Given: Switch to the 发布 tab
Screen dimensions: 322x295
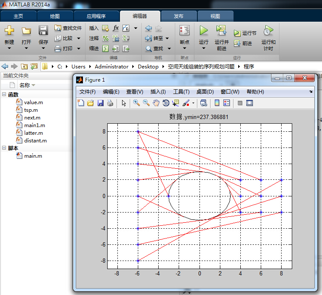Looking at the screenshot, I should [179, 16].
